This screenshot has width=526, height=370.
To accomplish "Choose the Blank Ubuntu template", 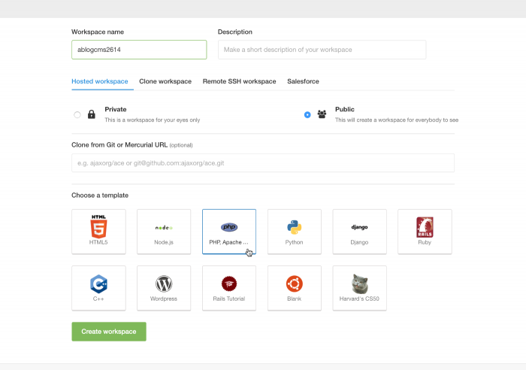I will [x=295, y=288].
